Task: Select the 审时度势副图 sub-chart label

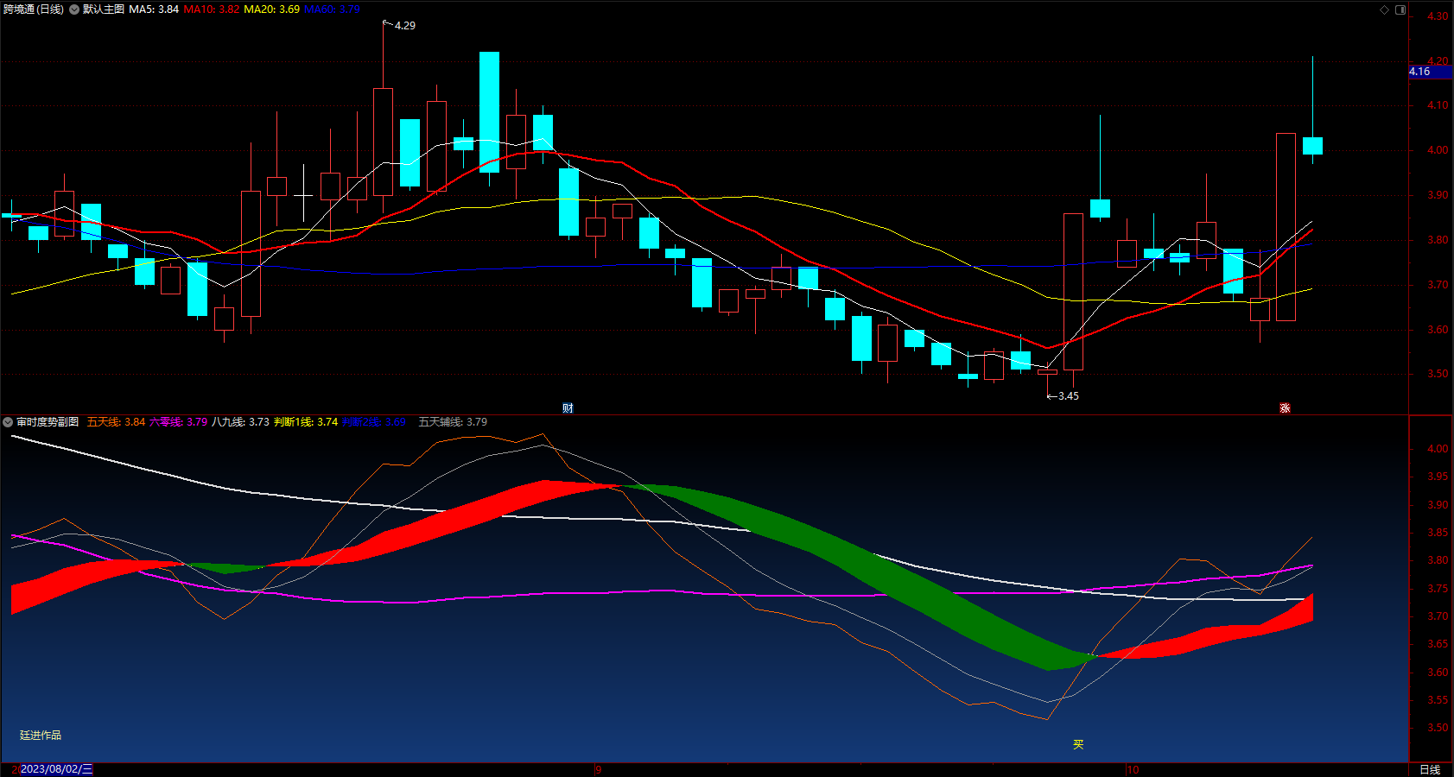Action: pyautogui.click(x=48, y=422)
